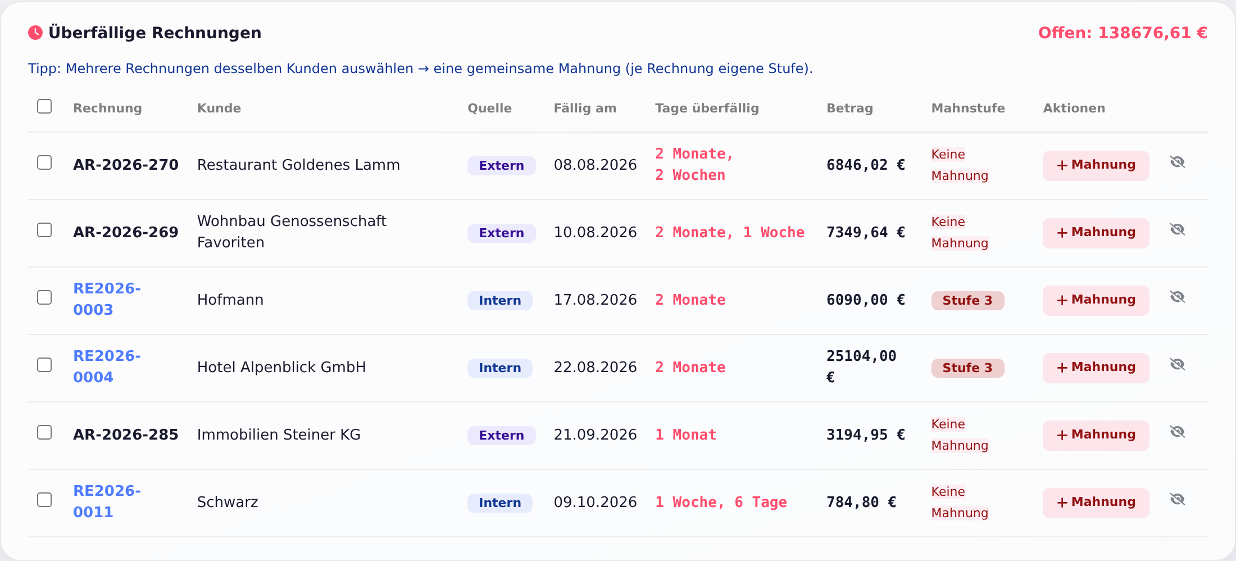Viewport: 1236px width, 561px height.
Task: Hide the Hotel Alpenblick invoice via the eye-off icon
Action: pos(1177,365)
